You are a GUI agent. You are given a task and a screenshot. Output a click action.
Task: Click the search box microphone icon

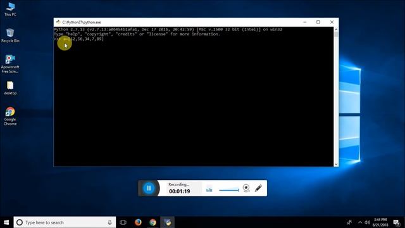109,222
